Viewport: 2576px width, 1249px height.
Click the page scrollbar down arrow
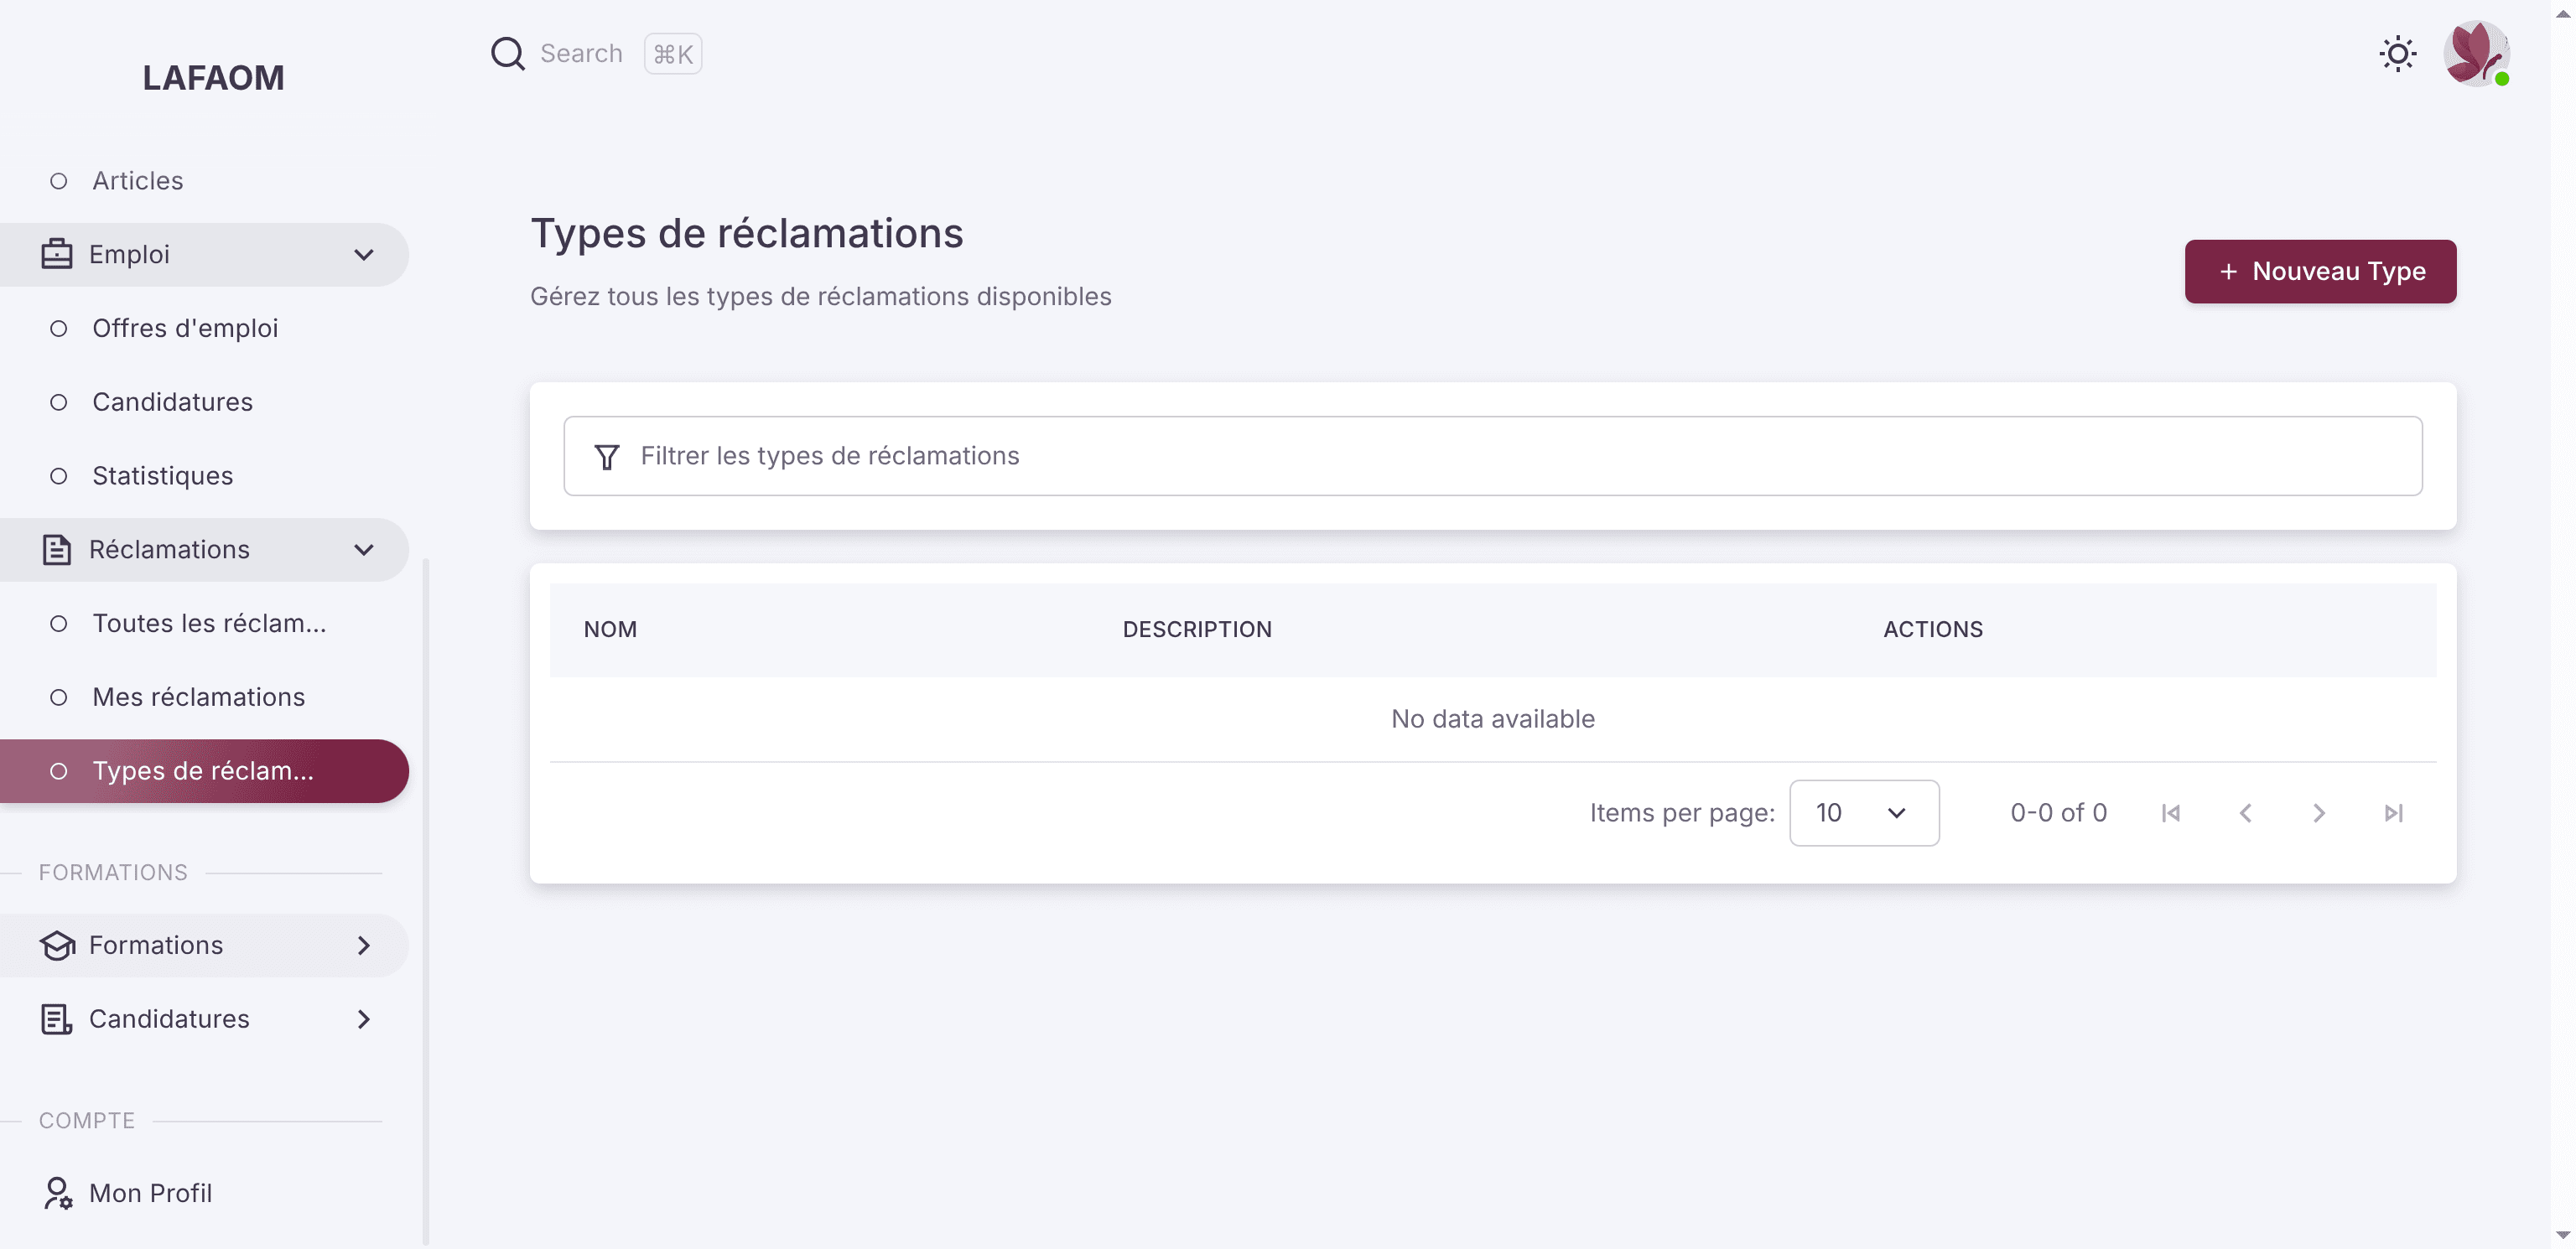pos(2562,1236)
